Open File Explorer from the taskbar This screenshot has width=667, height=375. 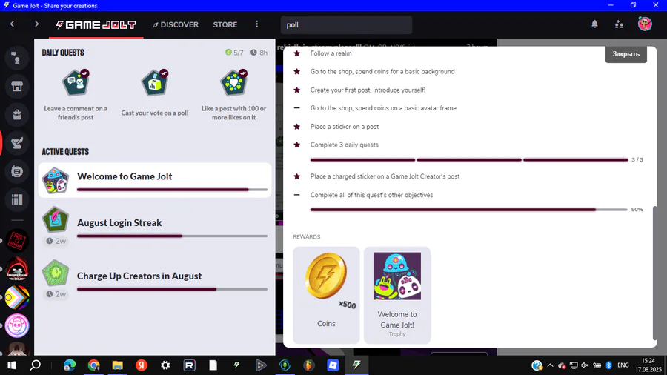tap(117, 365)
